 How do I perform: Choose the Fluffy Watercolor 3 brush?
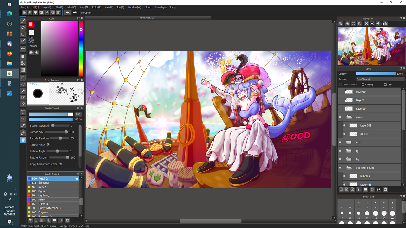tap(53, 208)
